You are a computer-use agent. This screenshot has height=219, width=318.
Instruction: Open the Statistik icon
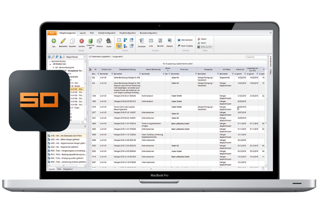click(170, 41)
